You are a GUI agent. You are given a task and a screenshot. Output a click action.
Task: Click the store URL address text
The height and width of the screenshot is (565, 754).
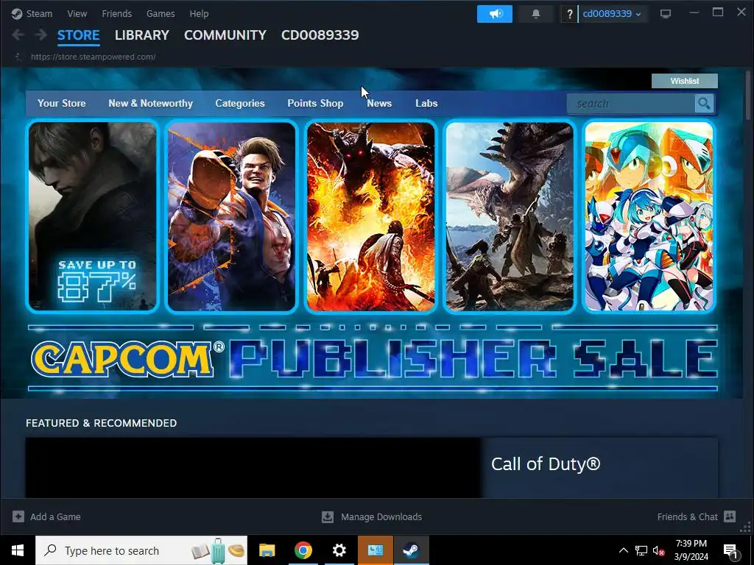93,57
